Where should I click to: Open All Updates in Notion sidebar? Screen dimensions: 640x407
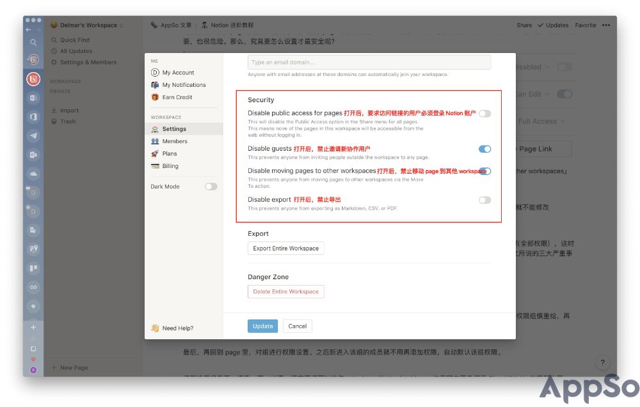click(76, 51)
